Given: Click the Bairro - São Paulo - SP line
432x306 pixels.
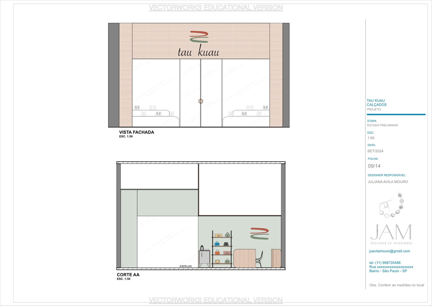Looking at the screenshot, I should pyautogui.click(x=388, y=271).
